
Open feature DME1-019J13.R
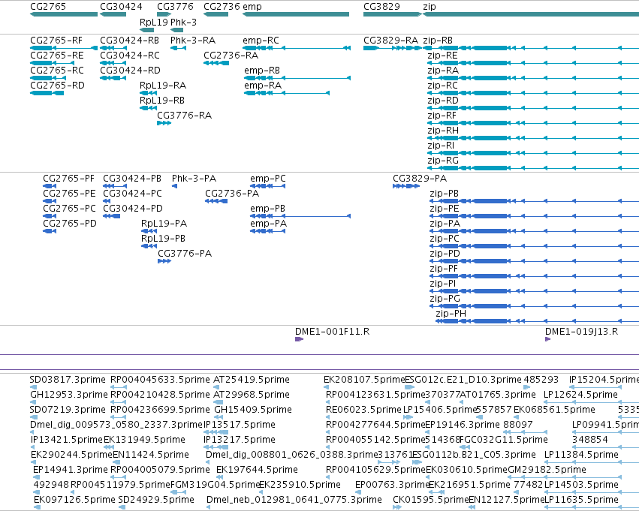click(x=581, y=332)
